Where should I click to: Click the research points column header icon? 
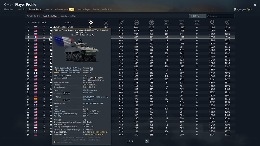pos(227,23)
